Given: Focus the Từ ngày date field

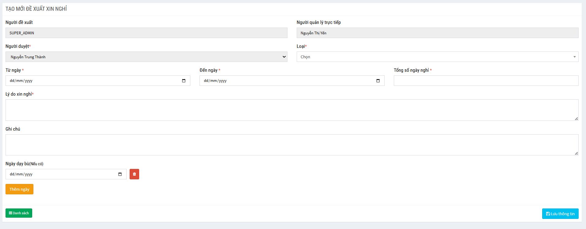Looking at the screenshot, I should [x=92, y=81].
